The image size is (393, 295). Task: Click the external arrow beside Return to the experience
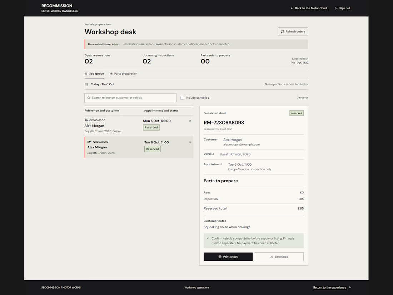coord(350,287)
